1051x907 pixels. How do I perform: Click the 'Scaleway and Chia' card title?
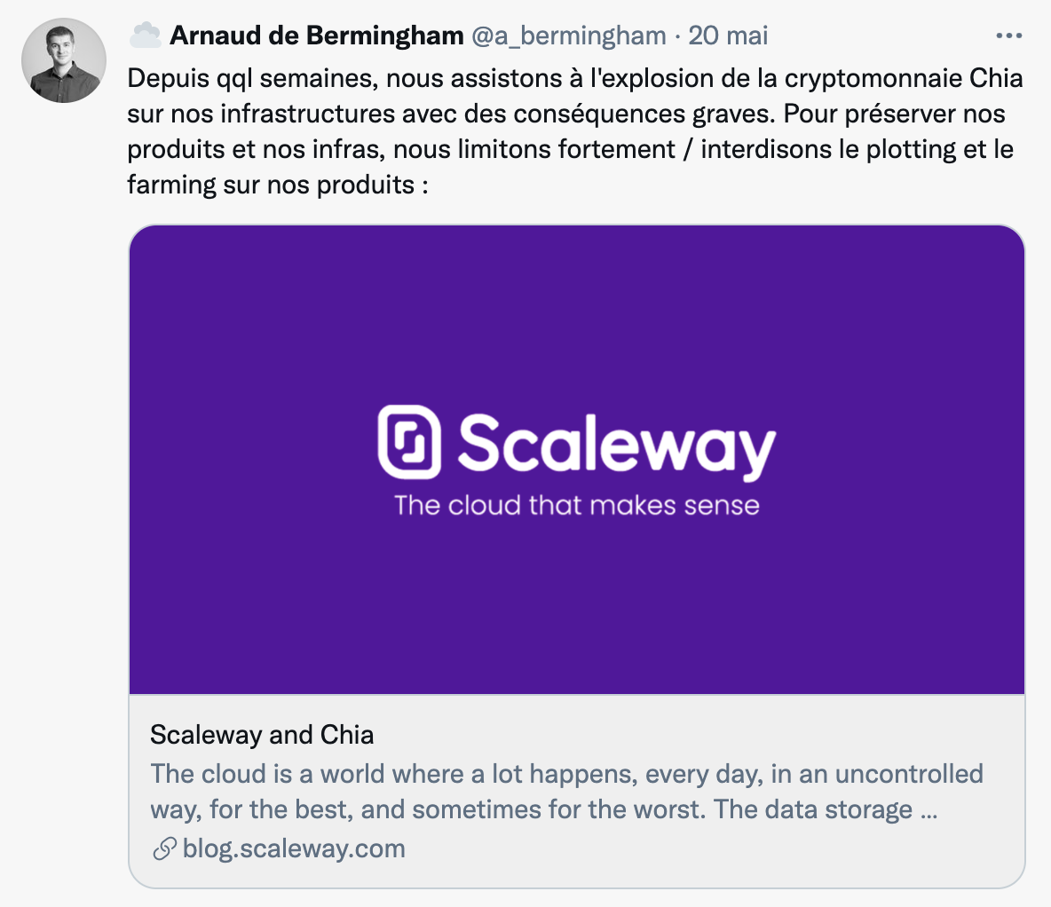pyautogui.click(x=262, y=735)
